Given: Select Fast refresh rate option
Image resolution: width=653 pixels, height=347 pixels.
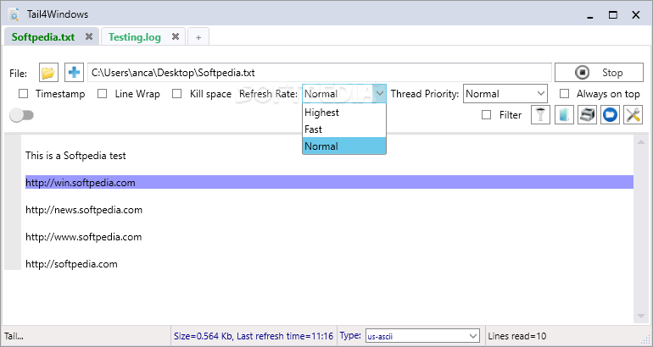Looking at the screenshot, I should (344, 129).
